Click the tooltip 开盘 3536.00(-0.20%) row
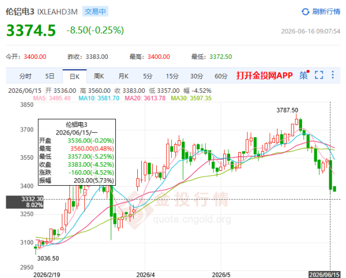The height and width of the screenshot is (278, 346). pos(77,141)
